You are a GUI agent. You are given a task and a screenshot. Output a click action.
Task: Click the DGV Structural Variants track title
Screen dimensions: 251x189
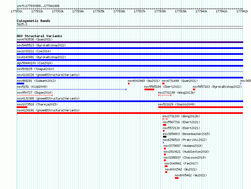39,36
